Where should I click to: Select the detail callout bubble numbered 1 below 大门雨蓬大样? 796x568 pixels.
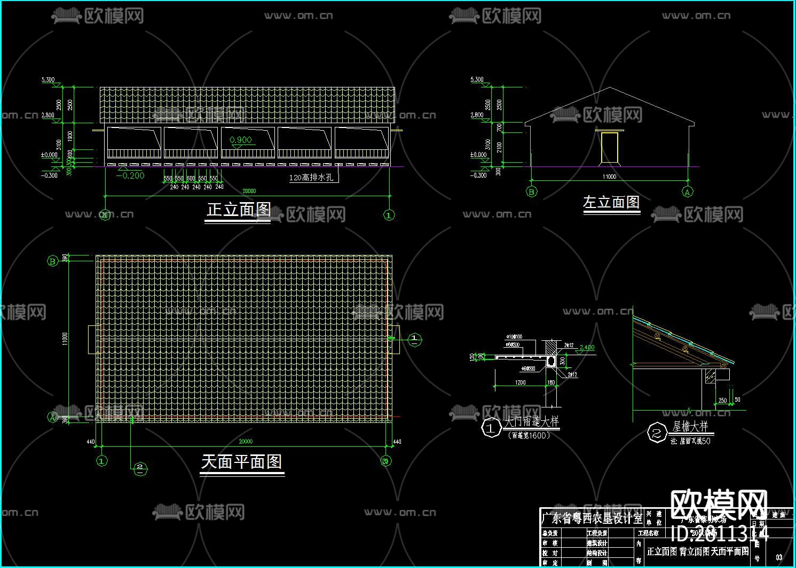493,427
